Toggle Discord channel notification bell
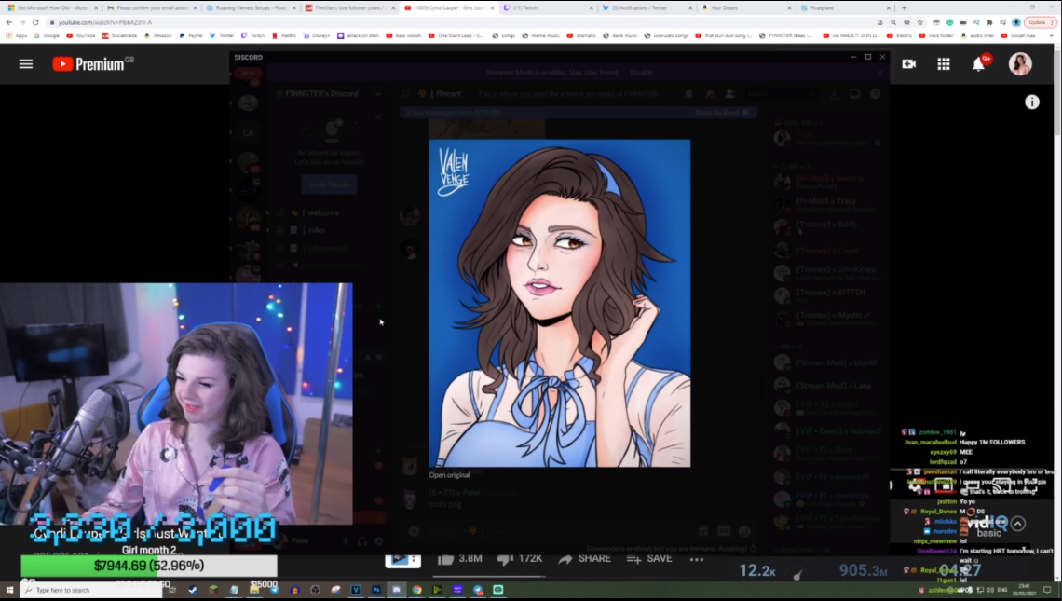The height and width of the screenshot is (601, 1062). (688, 94)
